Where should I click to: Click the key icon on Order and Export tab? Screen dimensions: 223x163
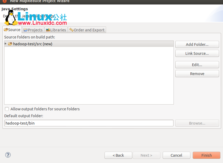71,30
